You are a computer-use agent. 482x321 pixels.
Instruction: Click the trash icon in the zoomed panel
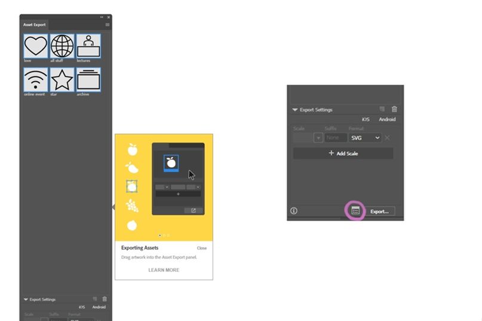(394, 109)
